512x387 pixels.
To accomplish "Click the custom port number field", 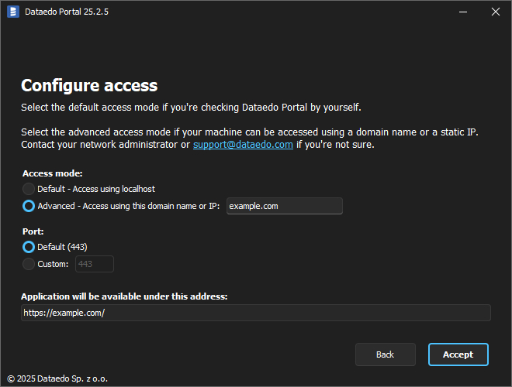I will (94, 264).
